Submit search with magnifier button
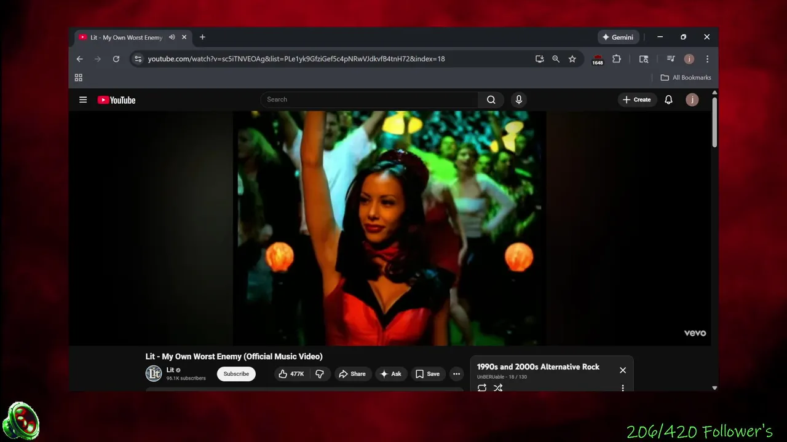The image size is (787, 442). (491, 99)
